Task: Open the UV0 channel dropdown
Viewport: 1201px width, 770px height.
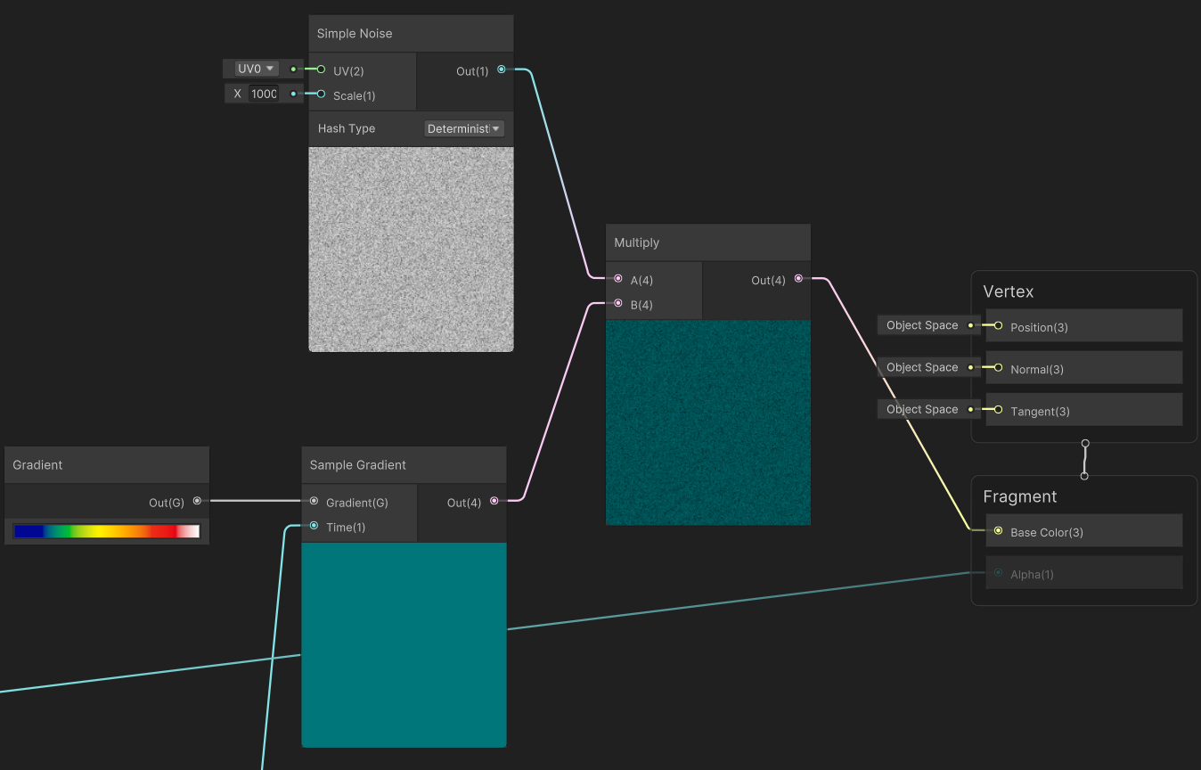Action: click(257, 69)
